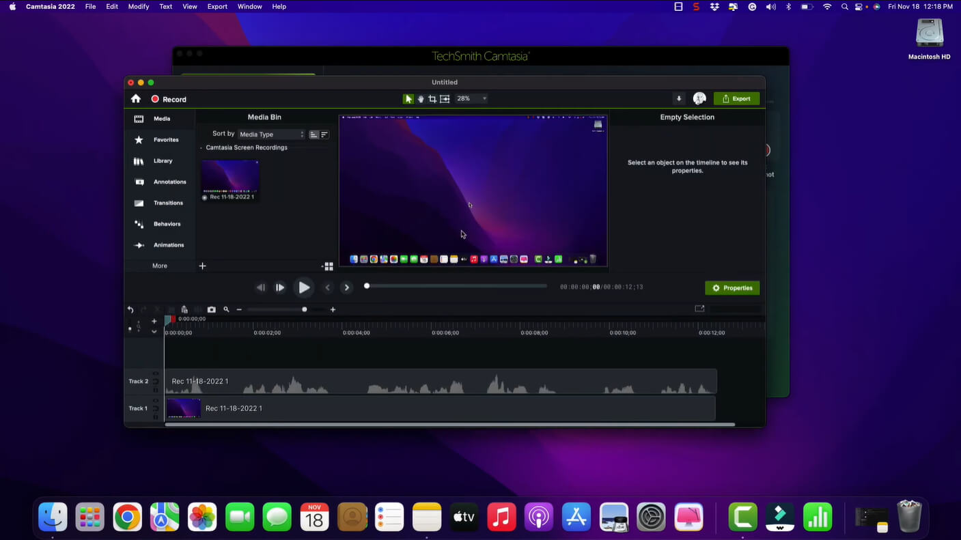
Task: Open the 28% canvas zoom dropdown
Action: (x=471, y=98)
